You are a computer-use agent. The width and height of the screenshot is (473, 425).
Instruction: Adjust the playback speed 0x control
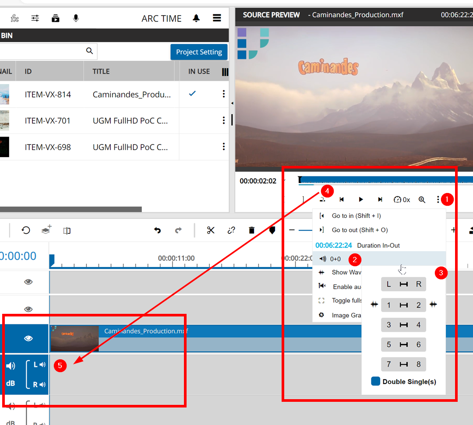[x=402, y=200]
